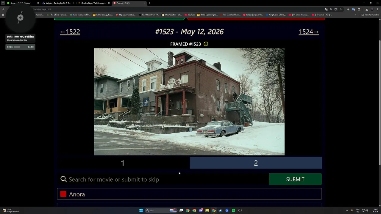Switch to the Stream Dashboard tab
Viewport: 381px width, 214px height.
(23, 3)
